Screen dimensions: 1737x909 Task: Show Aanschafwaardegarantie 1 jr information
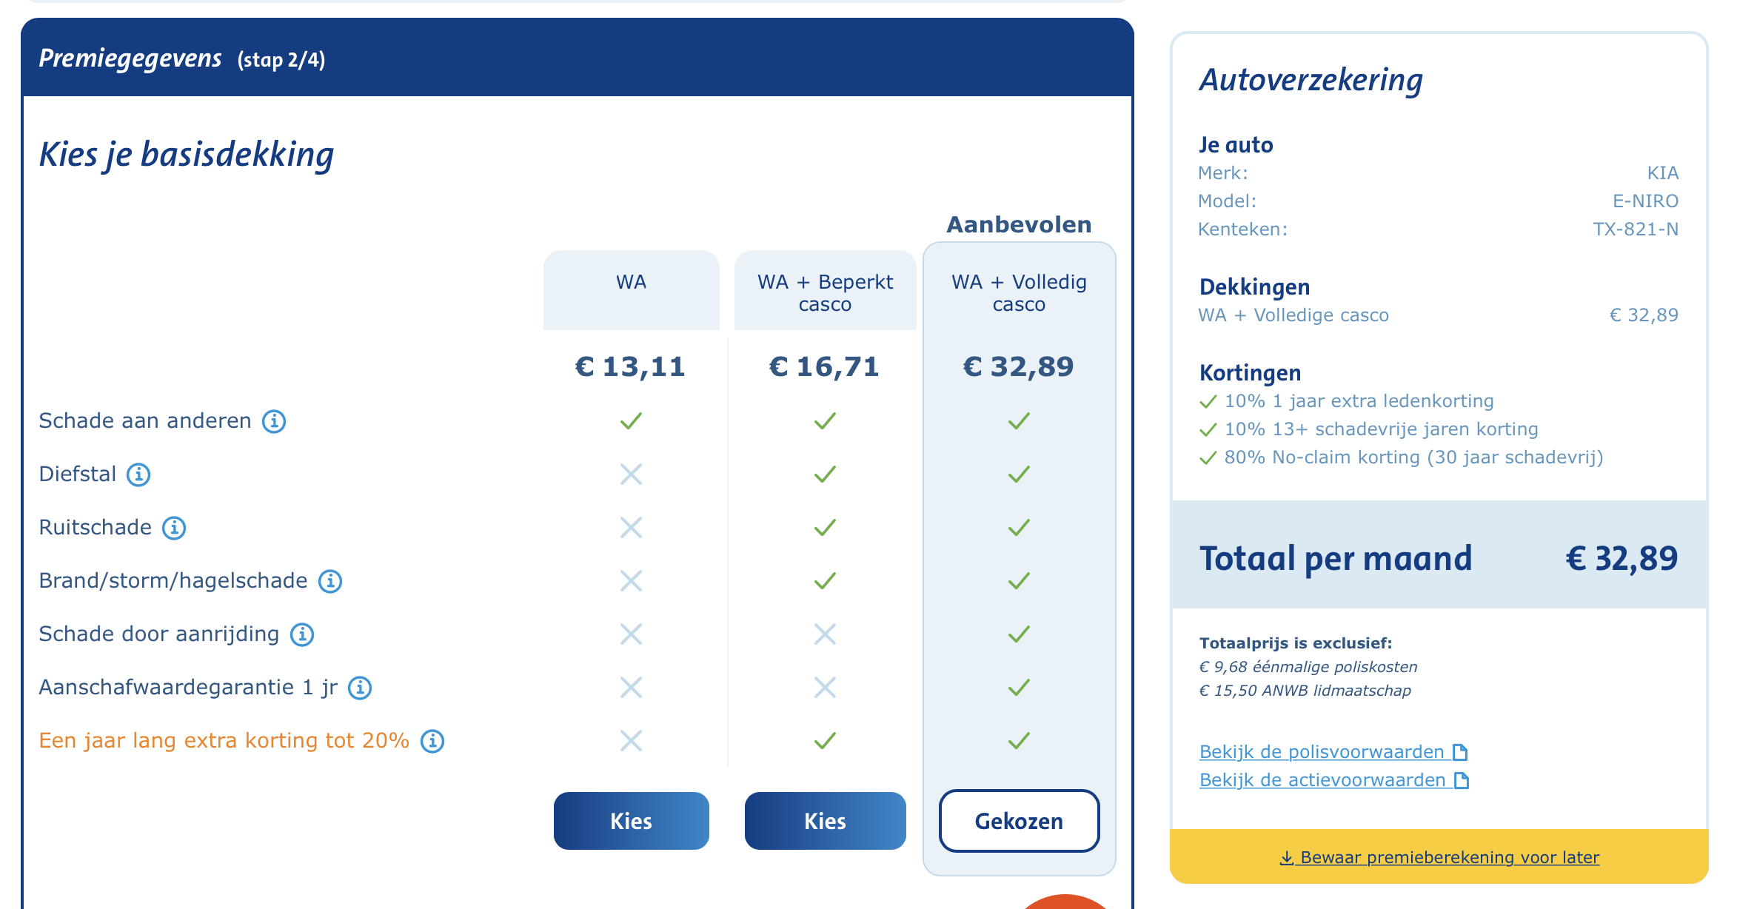click(360, 688)
